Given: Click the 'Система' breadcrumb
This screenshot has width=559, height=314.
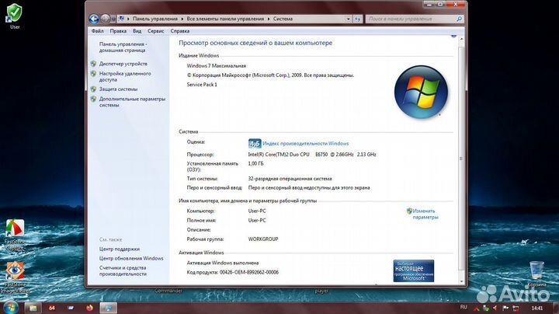Looking at the screenshot, I should pyautogui.click(x=283, y=19).
